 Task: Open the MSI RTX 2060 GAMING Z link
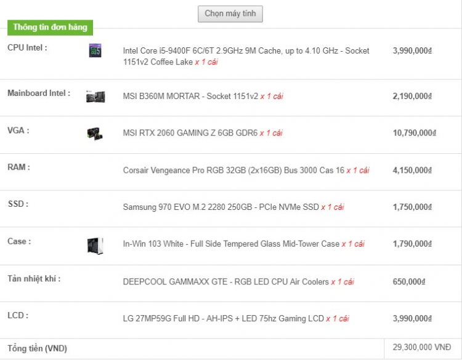(x=190, y=133)
